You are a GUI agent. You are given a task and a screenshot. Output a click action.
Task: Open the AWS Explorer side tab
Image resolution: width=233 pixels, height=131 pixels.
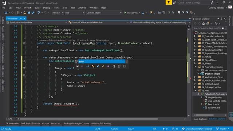(3, 86)
